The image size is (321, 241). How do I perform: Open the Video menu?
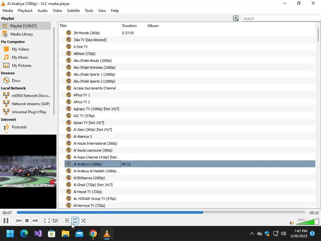pos(57,11)
